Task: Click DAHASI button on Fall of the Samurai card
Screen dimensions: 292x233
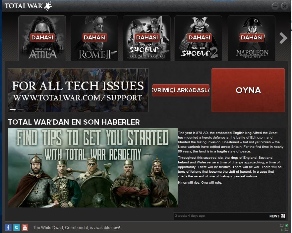Action: [147, 37]
